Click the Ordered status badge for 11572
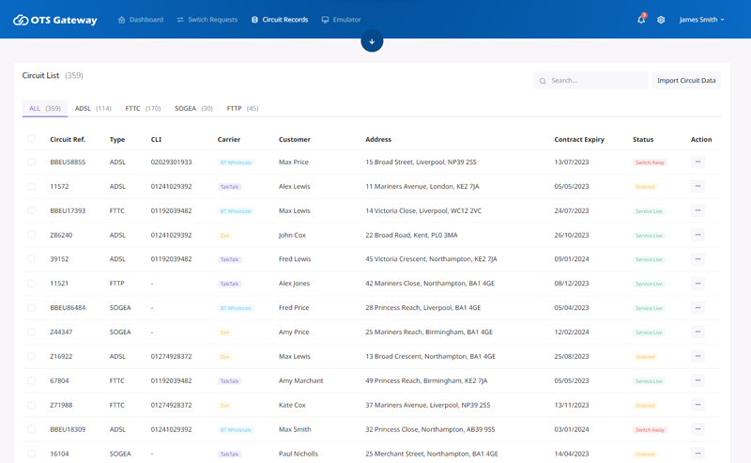Screen dimensions: 751x463 click(x=645, y=187)
